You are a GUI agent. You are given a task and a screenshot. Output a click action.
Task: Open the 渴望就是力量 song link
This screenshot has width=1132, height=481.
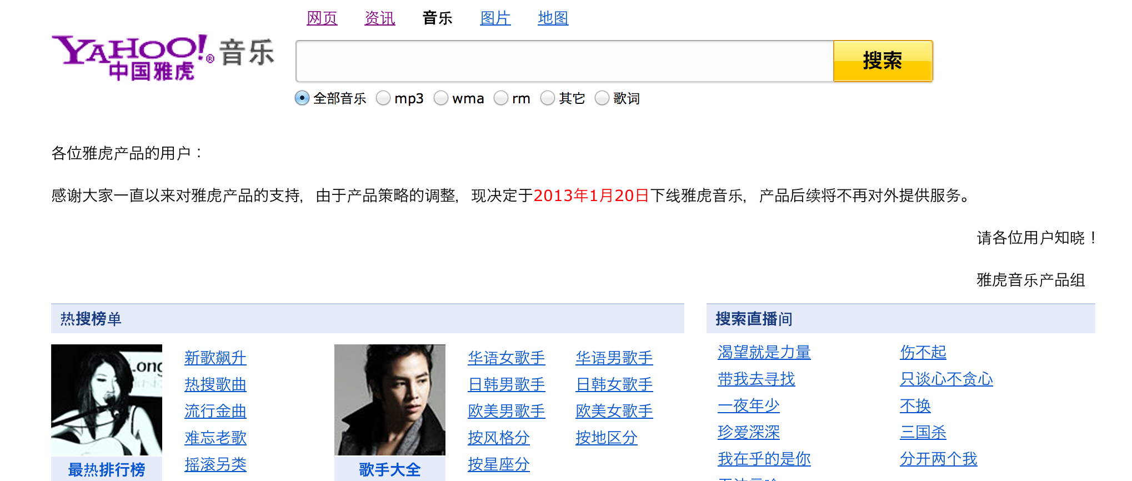pos(764,352)
